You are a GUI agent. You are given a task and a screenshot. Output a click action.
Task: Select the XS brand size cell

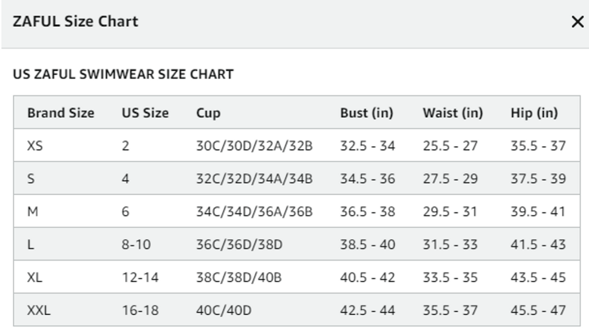(x=35, y=146)
